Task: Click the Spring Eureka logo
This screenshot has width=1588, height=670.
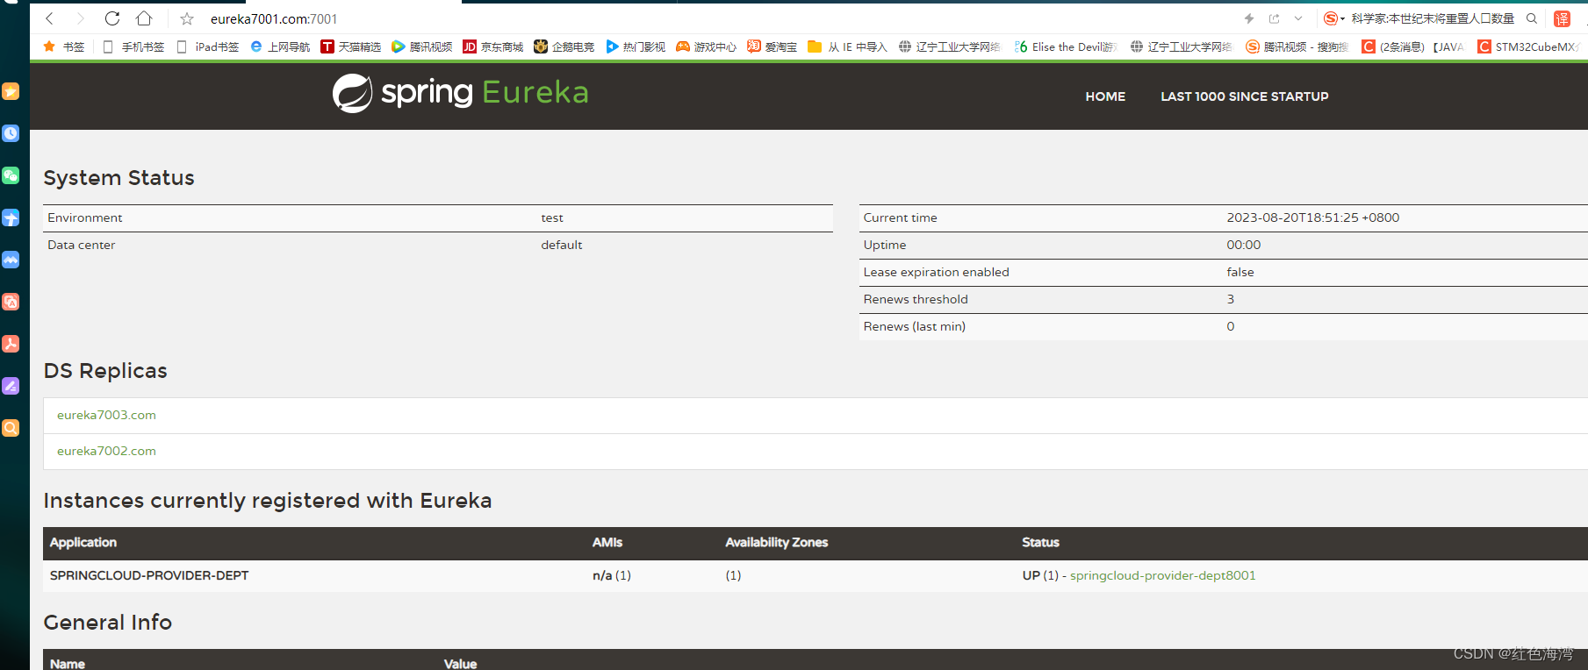Action: point(461,93)
